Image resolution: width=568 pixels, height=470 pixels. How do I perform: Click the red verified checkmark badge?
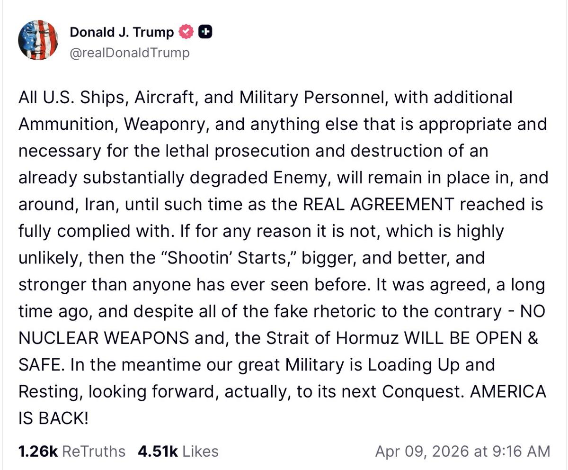coord(186,32)
